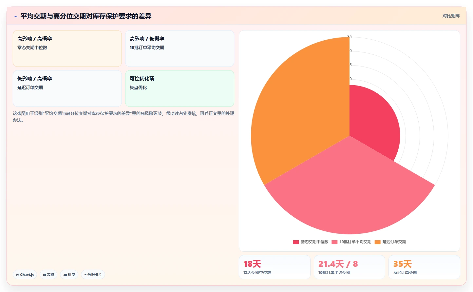Open the 高影响 / 低概率 matrix card
Viewport: 473px width, 292px height.
click(x=180, y=49)
